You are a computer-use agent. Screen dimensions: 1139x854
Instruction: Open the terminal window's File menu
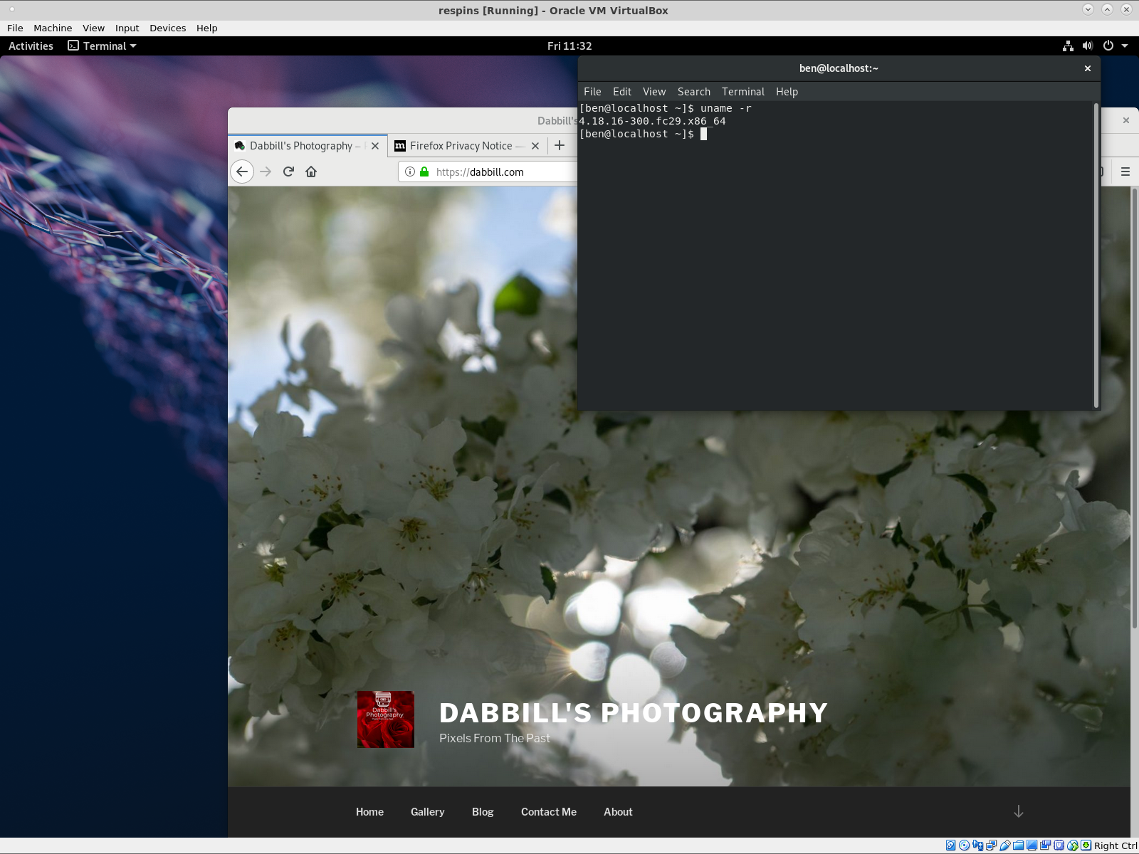(592, 91)
